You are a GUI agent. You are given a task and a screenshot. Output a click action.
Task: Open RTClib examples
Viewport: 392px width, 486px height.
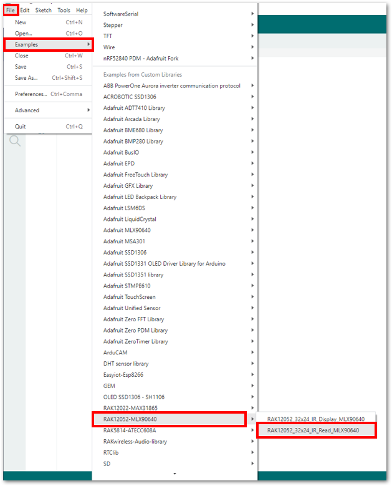(175, 453)
